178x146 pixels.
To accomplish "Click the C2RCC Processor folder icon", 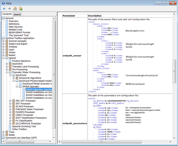I will (x=13, y=115).
